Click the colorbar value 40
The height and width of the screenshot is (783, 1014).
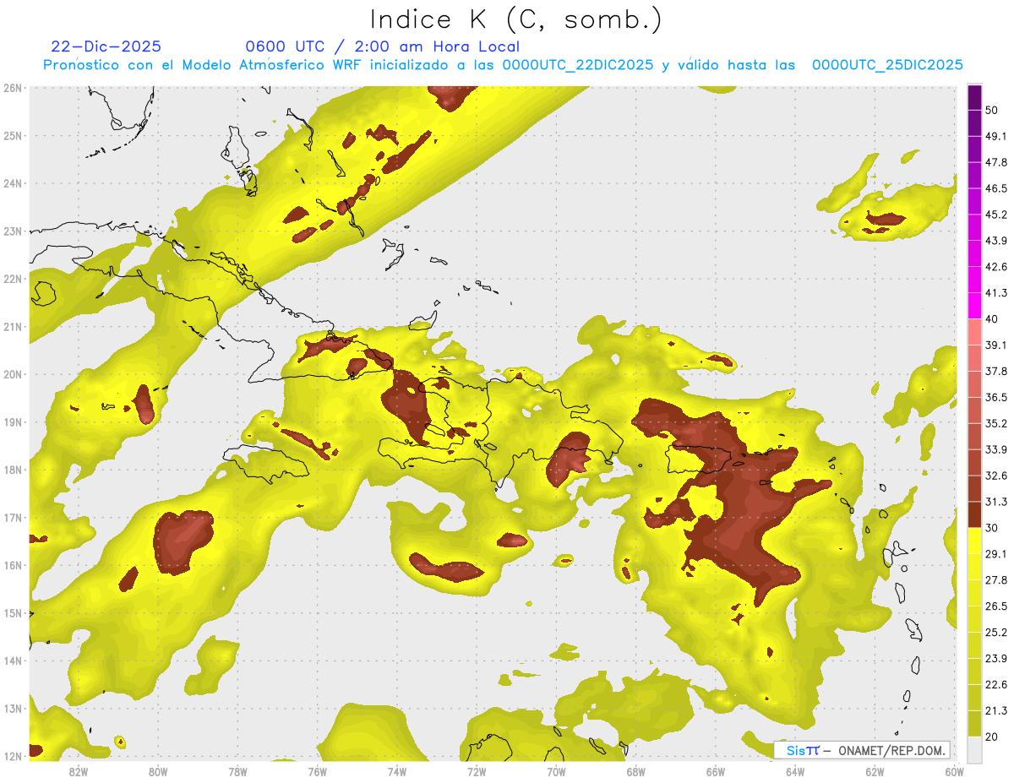point(993,318)
